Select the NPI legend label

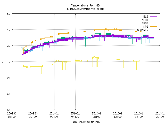146,27
